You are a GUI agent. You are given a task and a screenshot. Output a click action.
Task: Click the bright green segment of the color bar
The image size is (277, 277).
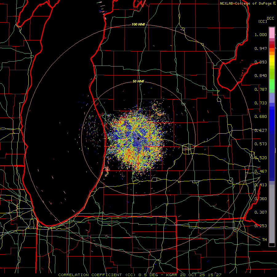coord(272,84)
